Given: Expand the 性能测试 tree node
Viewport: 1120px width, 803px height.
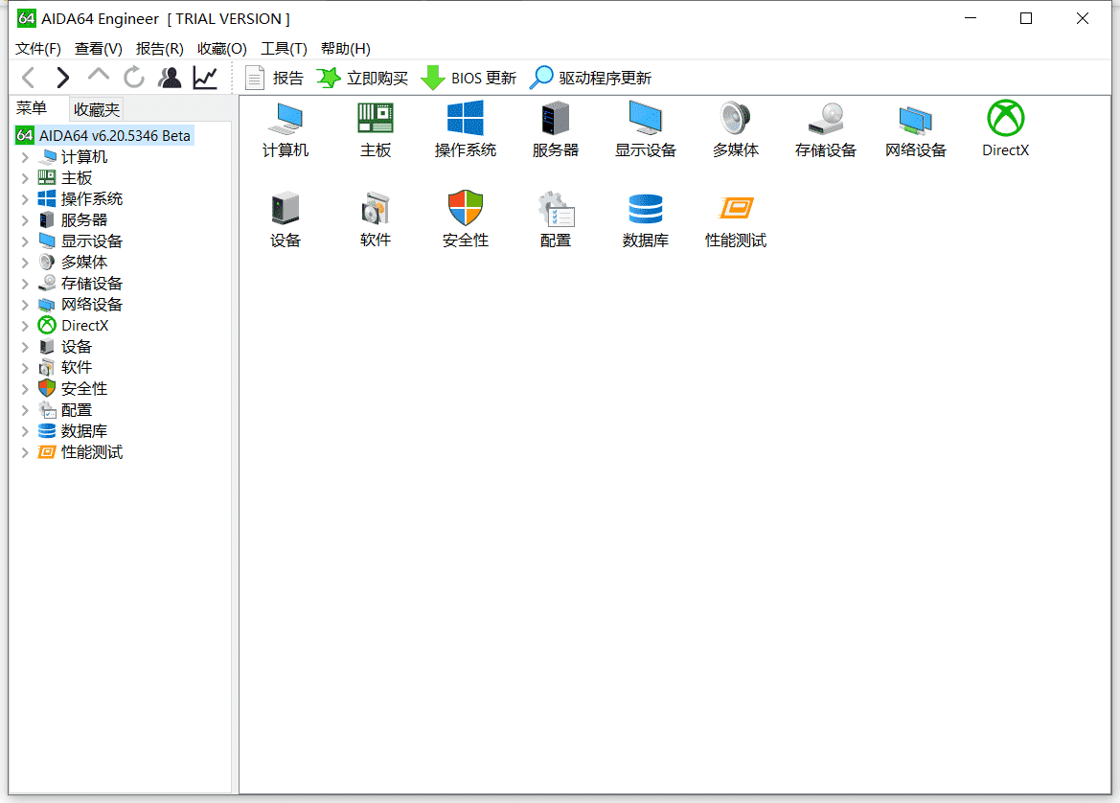Looking at the screenshot, I should click(x=25, y=452).
